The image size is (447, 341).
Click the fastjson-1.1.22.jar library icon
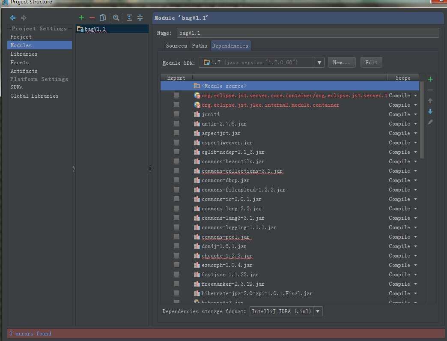(x=197, y=275)
